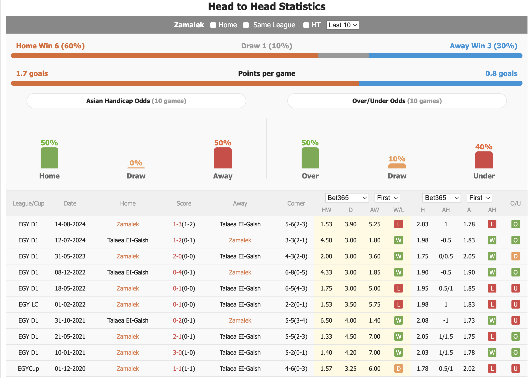Viewport: 532px width, 378px height.
Task: Click green Home 50% handicap bar
Action: (49, 158)
